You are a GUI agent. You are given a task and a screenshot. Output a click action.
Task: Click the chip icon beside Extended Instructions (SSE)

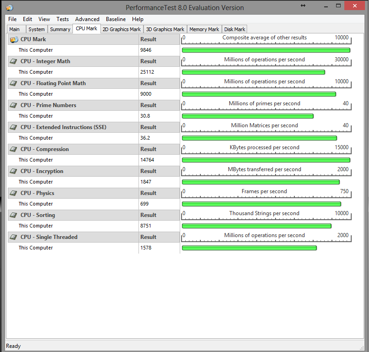(13, 127)
